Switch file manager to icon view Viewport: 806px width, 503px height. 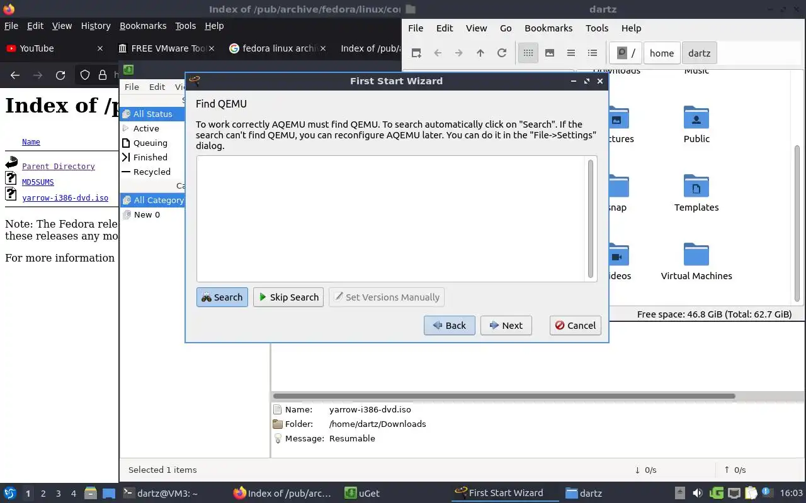[x=528, y=53]
